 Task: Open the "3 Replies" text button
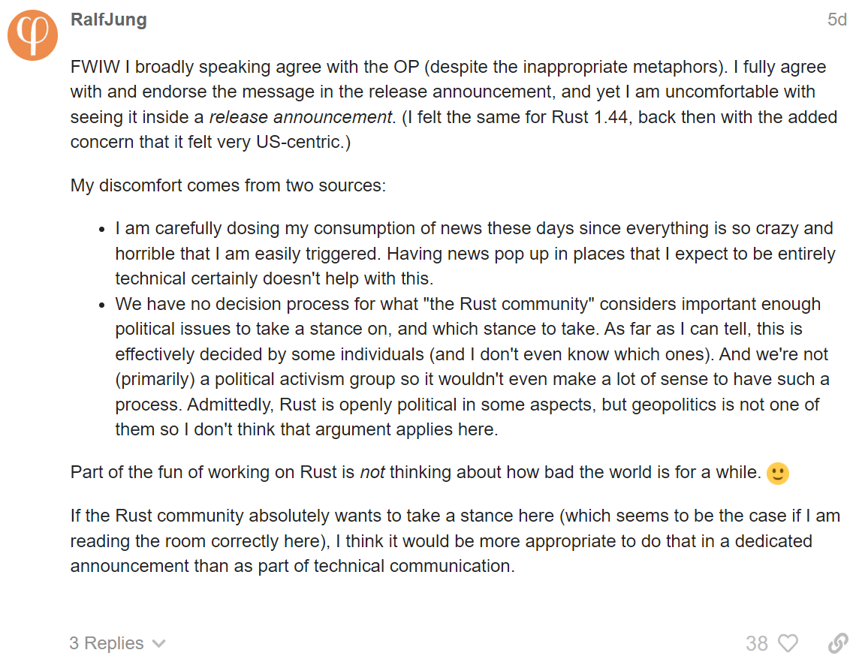click(106, 643)
